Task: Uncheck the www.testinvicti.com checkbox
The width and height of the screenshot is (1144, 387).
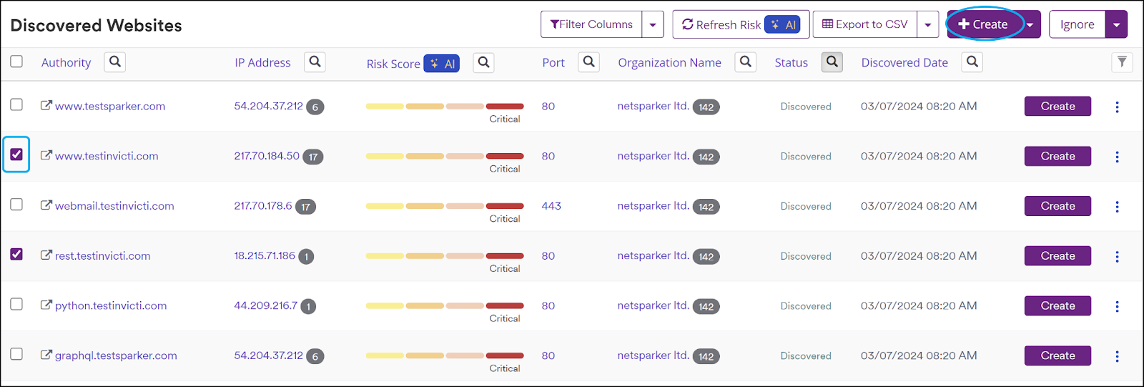Action: (x=16, y=155)
